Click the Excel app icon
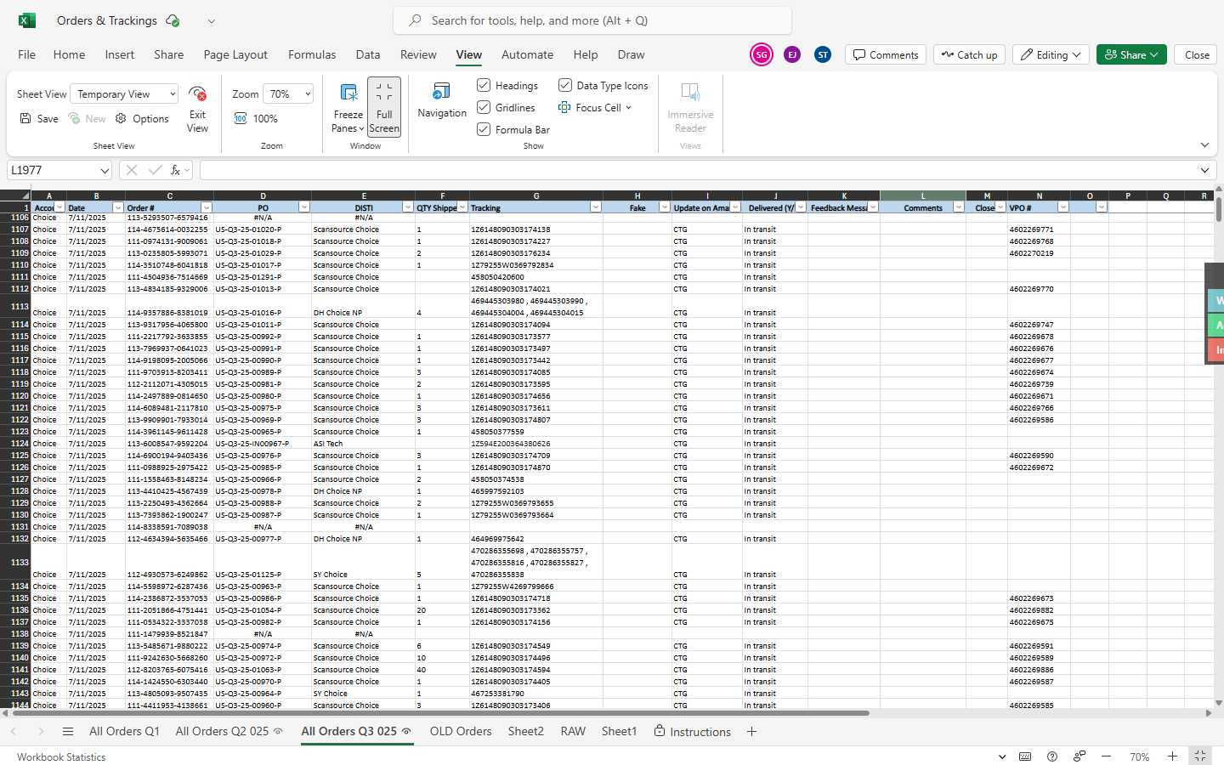 27,20
